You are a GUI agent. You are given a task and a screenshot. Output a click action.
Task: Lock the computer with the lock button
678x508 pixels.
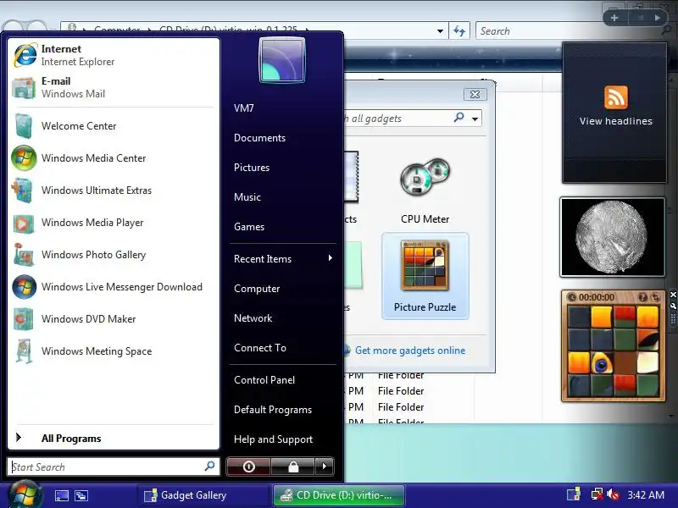point(293,467)
